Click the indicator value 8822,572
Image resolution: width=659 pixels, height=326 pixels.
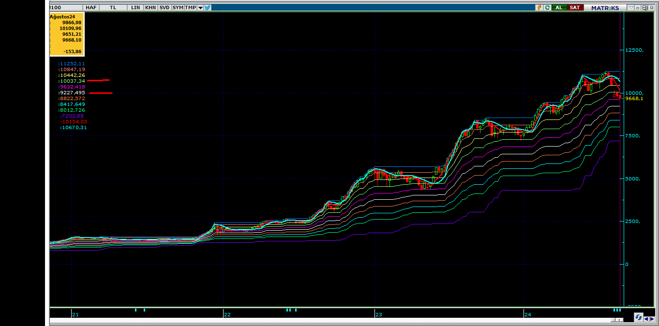coord(72,98)
